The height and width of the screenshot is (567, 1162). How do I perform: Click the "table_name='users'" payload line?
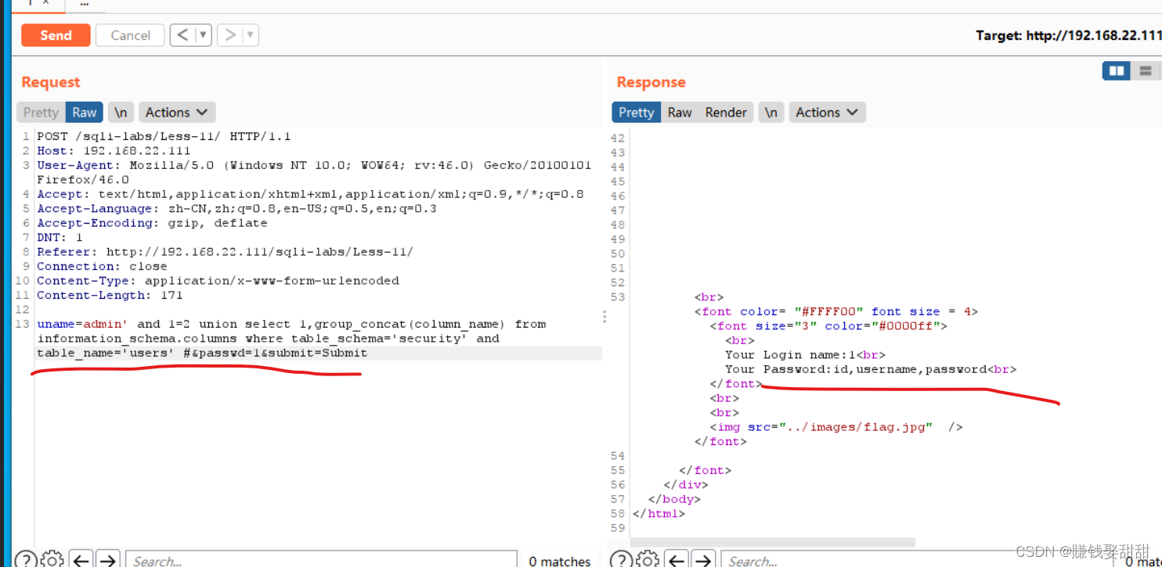click(202, 353)
